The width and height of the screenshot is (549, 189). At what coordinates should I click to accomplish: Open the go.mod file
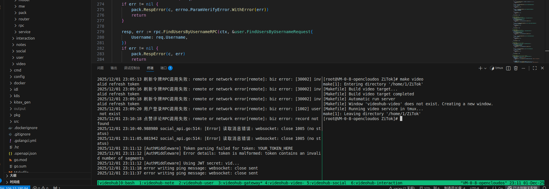[20, 160]
